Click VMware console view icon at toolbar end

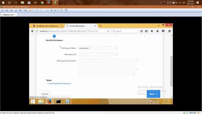pos(66,10)
